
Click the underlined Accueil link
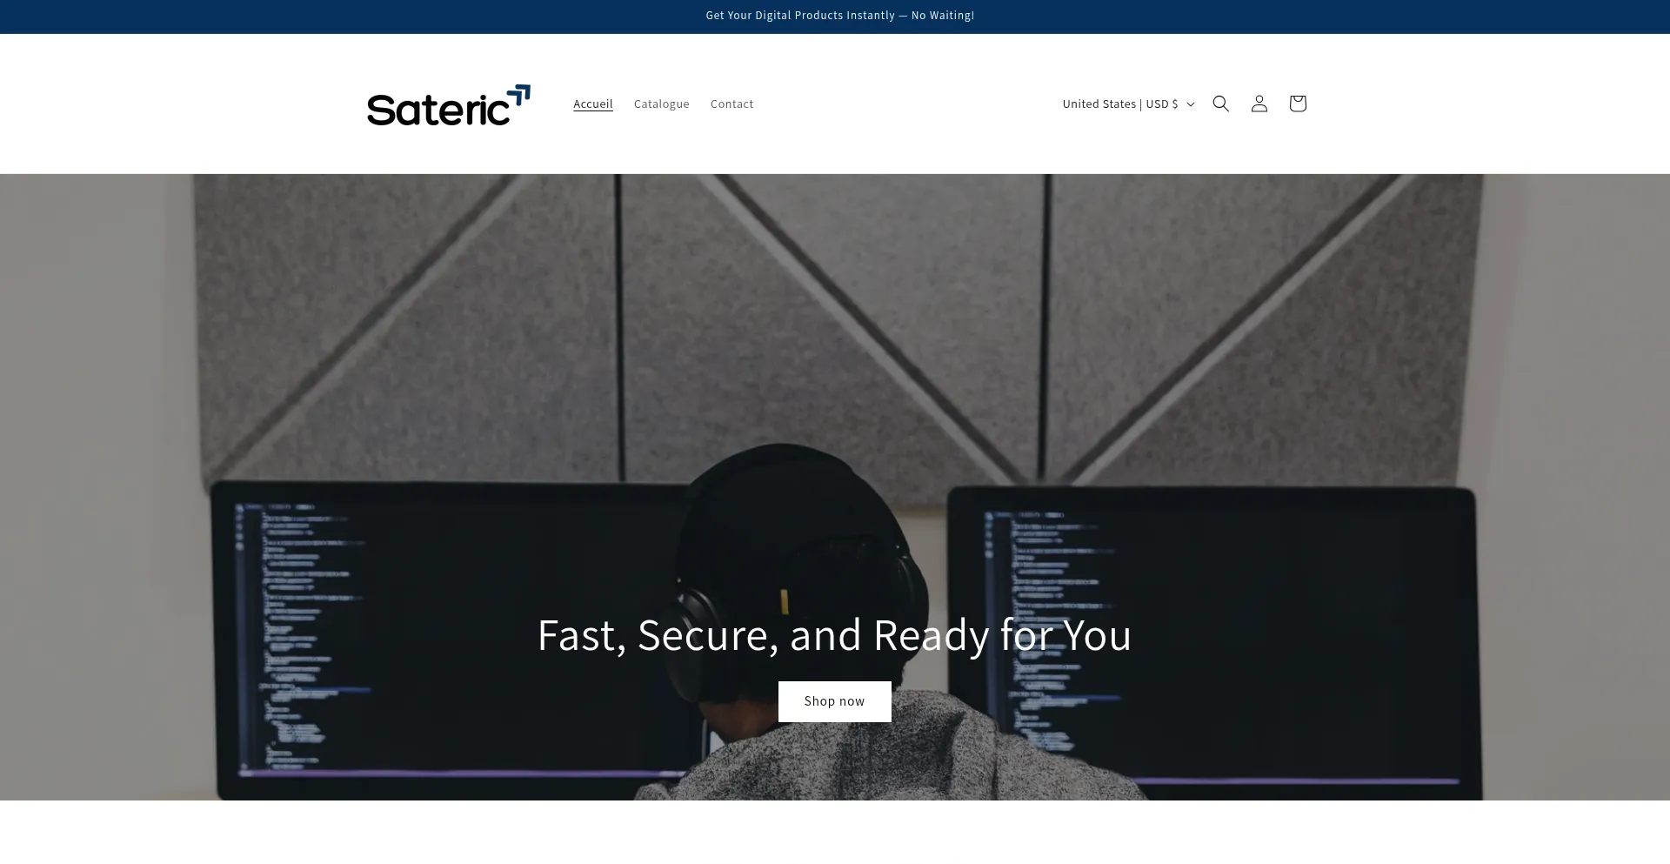point(592,104)
